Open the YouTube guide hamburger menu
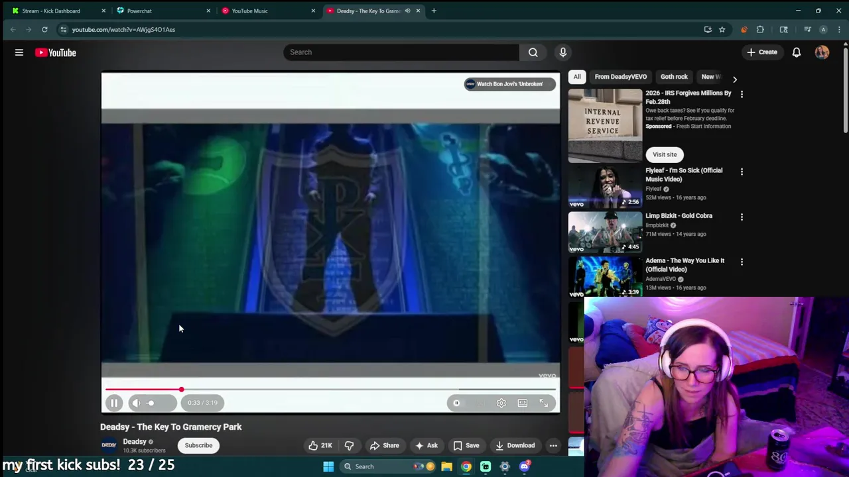Image resolution: width=849 pixels, height=477 pixels. tap(19, 52)
